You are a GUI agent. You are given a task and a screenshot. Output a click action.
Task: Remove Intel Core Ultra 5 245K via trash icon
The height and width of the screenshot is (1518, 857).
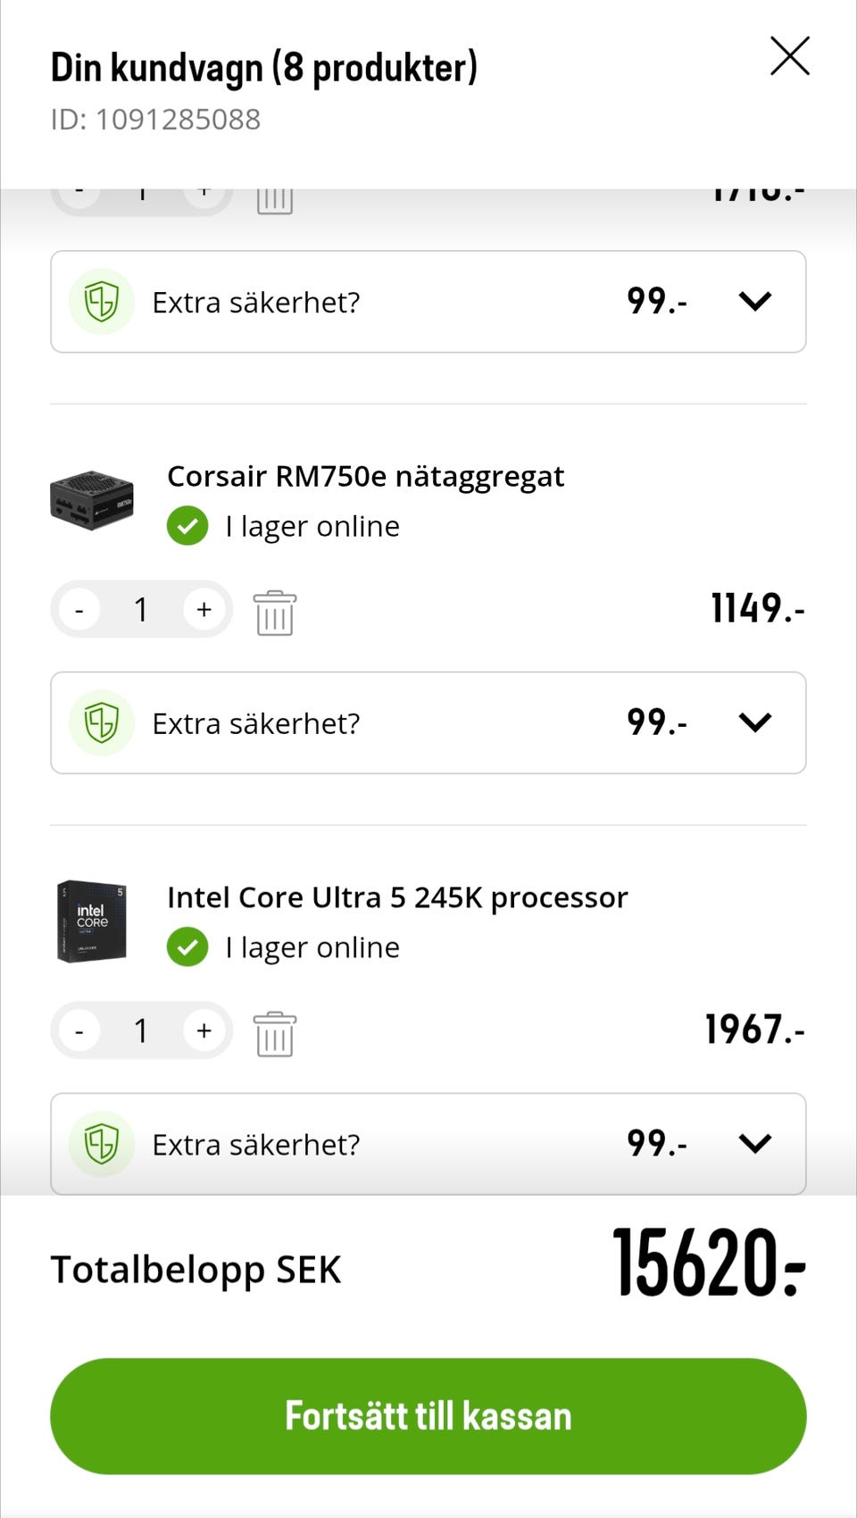coord(275,1034)
